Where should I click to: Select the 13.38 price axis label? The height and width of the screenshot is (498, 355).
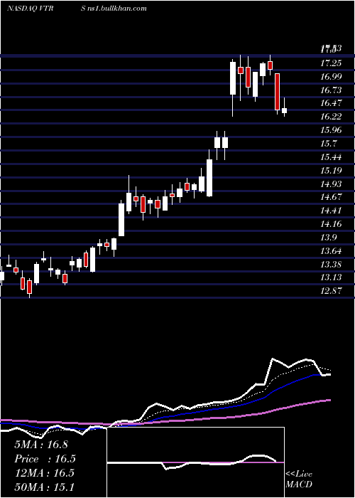click(331, 264)
